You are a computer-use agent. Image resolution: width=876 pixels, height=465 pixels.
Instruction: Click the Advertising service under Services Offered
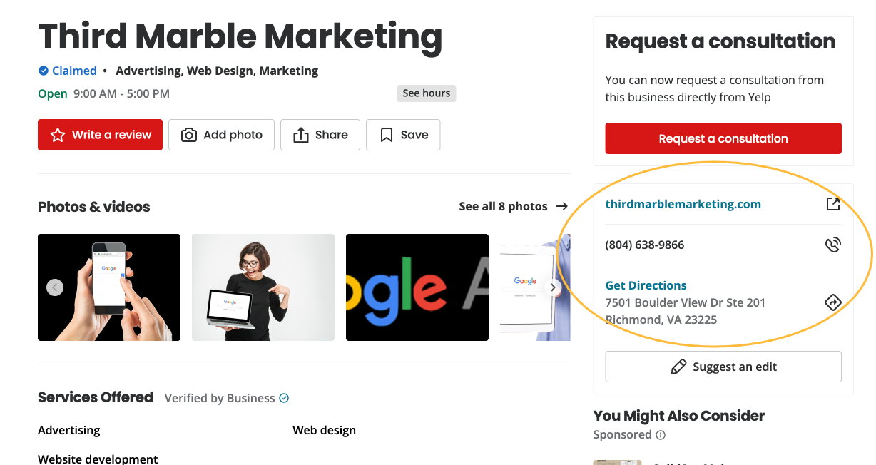(x=69, y=430)
